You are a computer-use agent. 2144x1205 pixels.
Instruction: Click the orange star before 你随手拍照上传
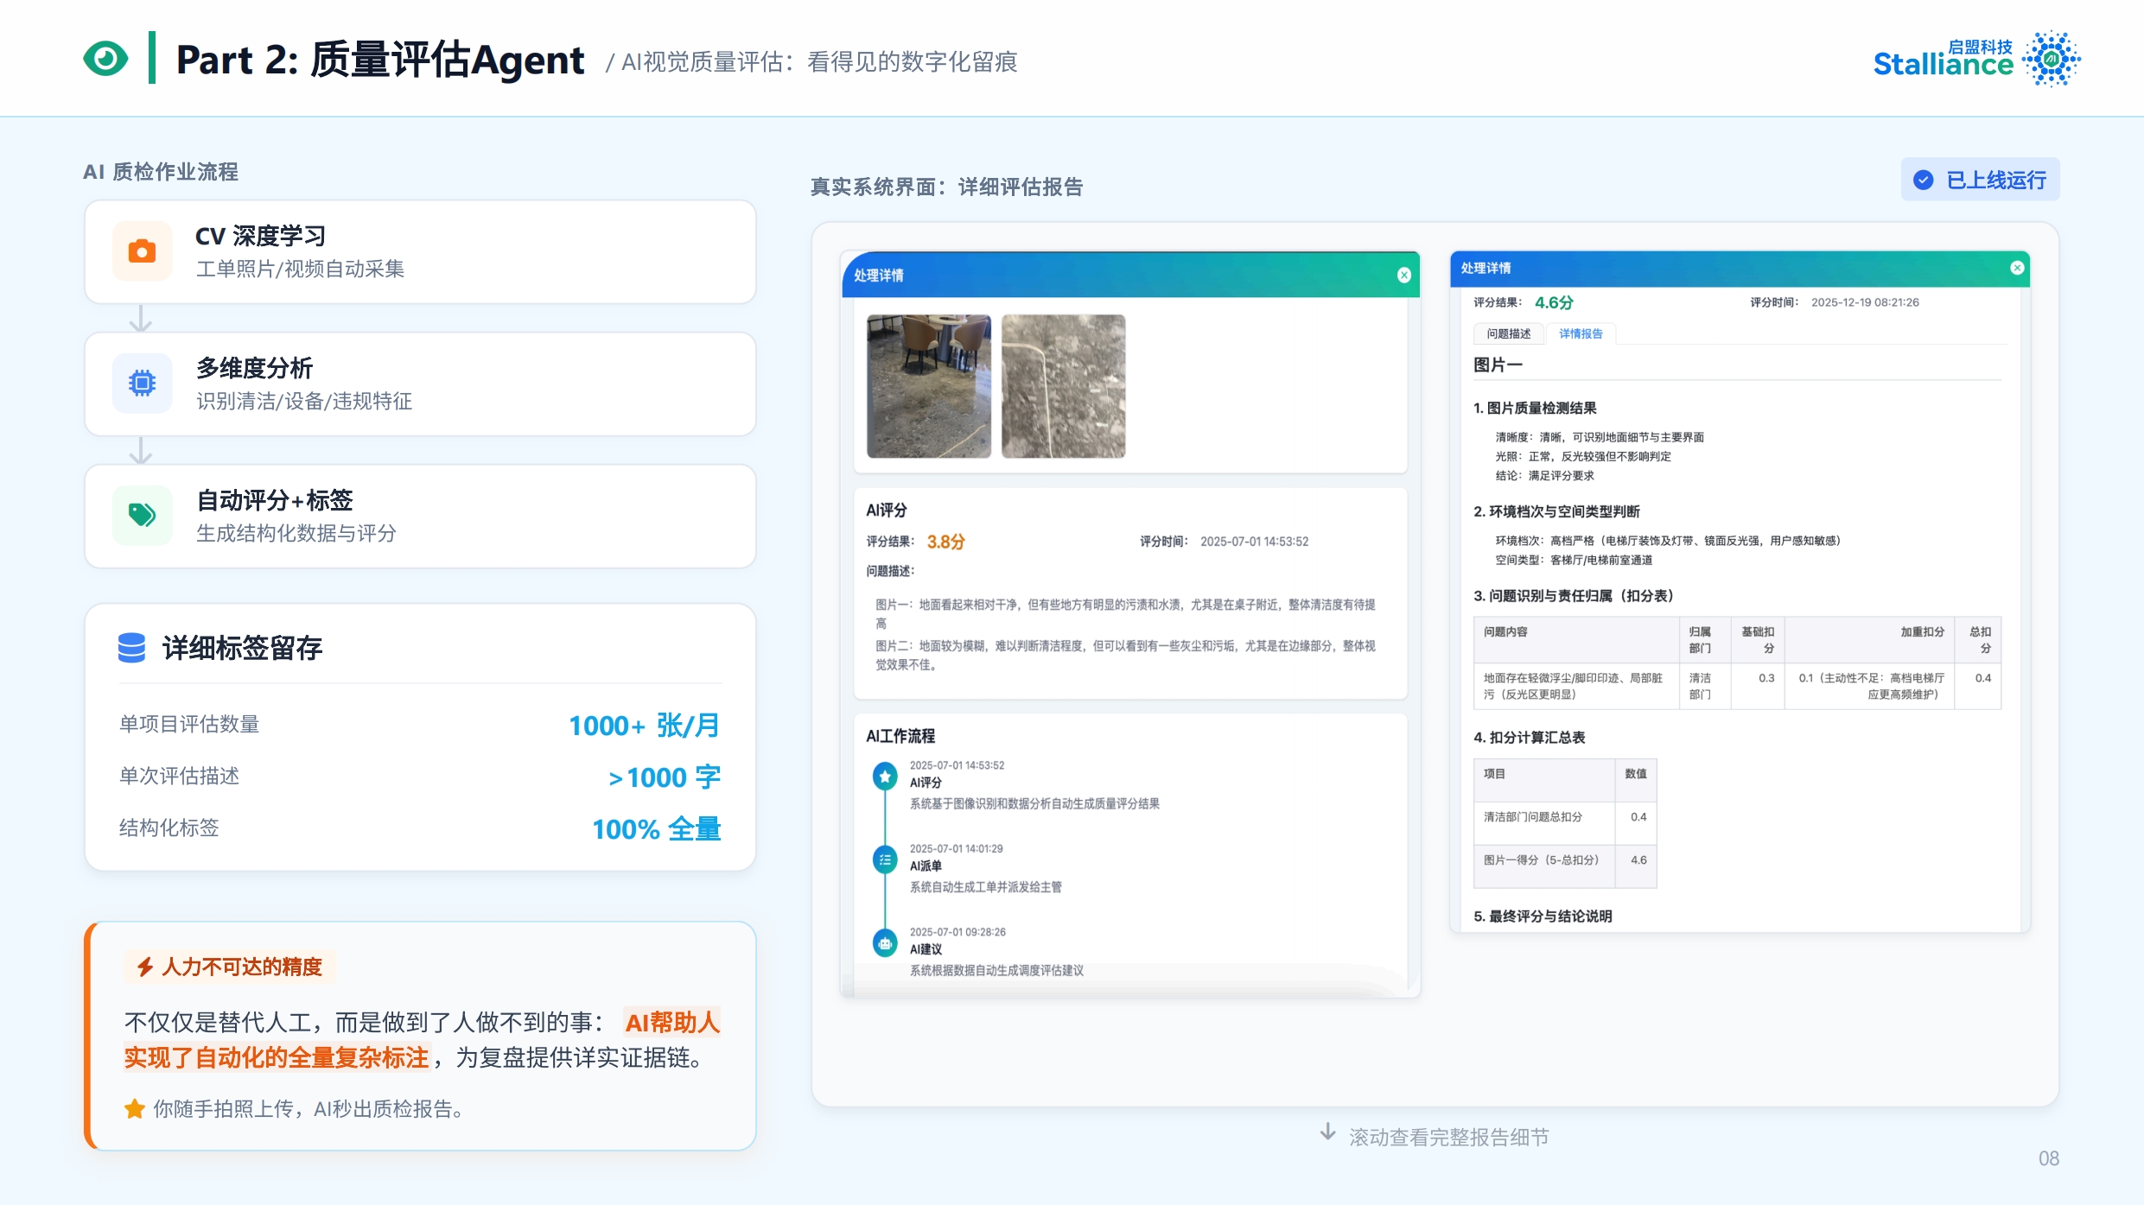click(x=134, y=1109)
